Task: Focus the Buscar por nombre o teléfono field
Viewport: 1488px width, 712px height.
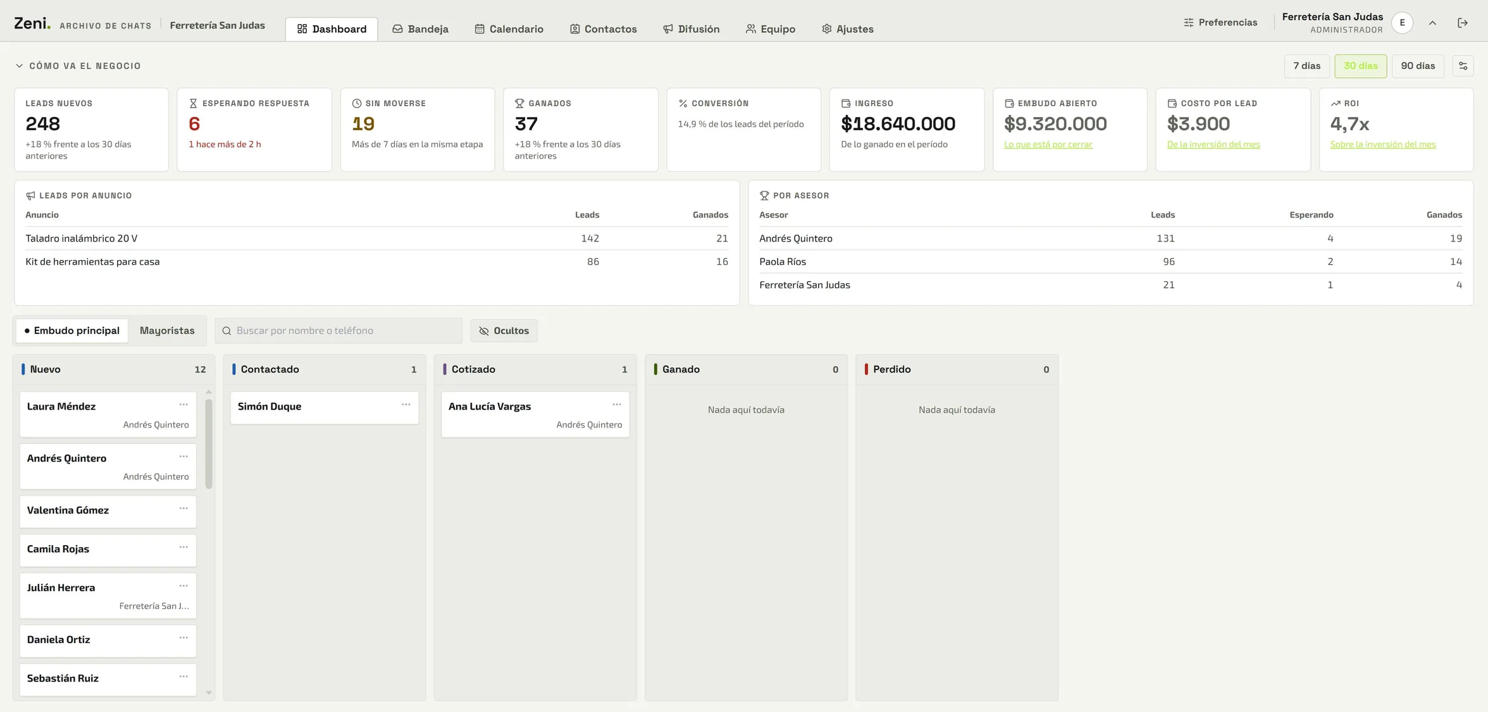Action: coord(338,331)
